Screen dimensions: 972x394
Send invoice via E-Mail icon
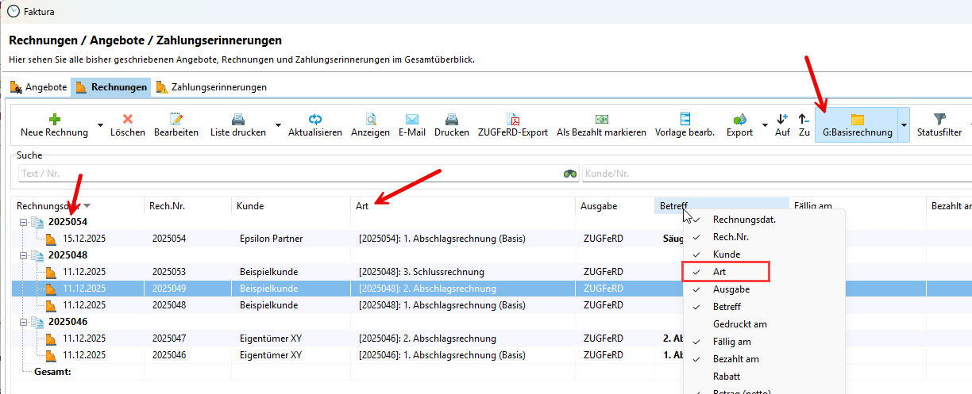[x=411, y=120]
